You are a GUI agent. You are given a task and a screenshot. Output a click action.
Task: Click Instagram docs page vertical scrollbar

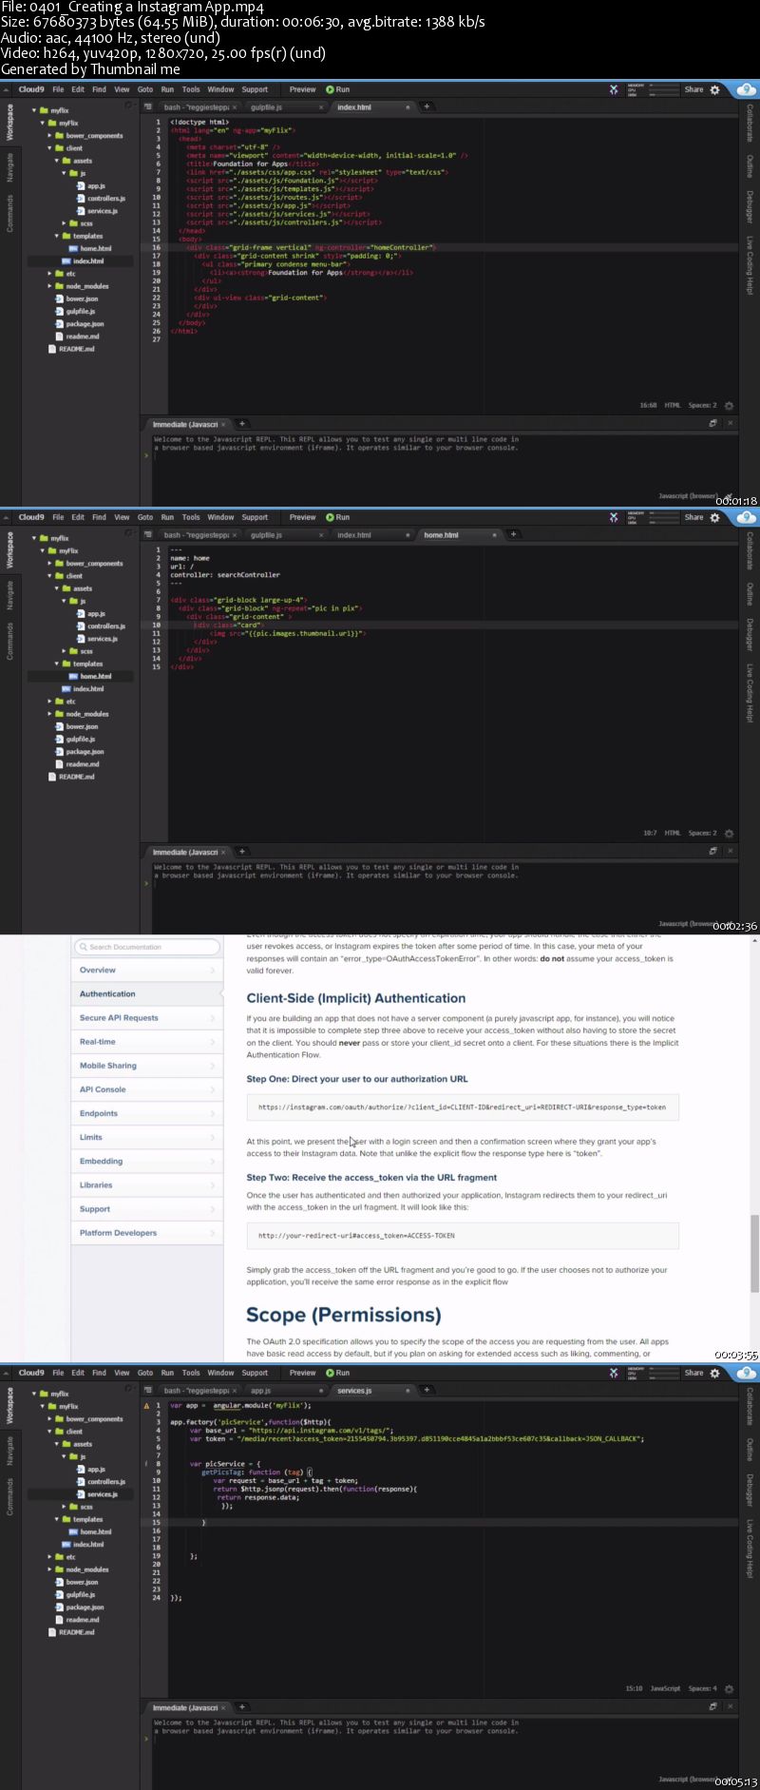755,1253
